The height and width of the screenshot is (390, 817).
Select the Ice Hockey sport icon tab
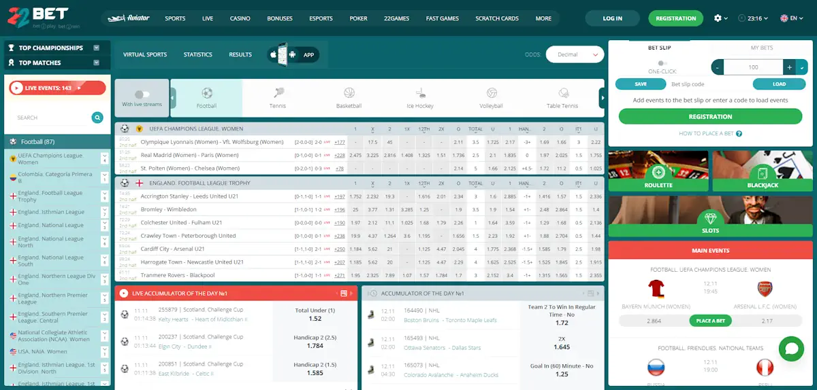[420, 99]
